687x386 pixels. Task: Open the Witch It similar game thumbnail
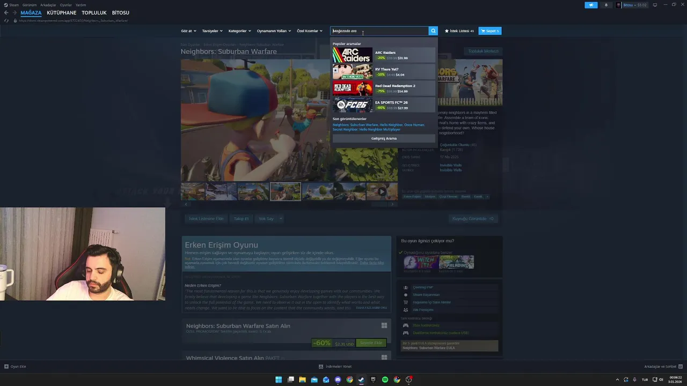(420, 262)
